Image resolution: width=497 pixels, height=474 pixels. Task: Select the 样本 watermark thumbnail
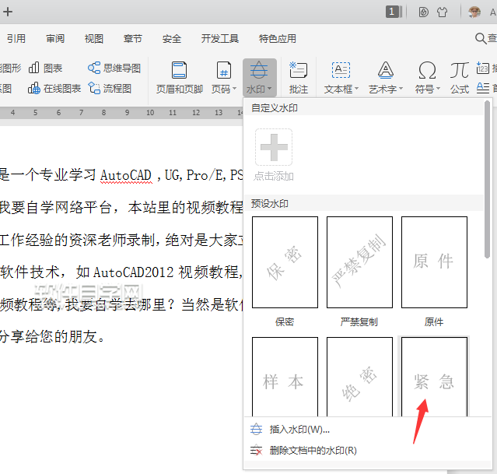click(x=285, y=377)
